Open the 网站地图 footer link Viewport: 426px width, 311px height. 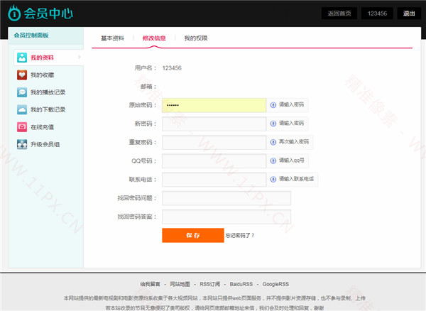pos(180,284)
